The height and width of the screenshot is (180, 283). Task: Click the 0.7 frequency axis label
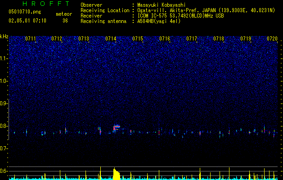(4, 148)
